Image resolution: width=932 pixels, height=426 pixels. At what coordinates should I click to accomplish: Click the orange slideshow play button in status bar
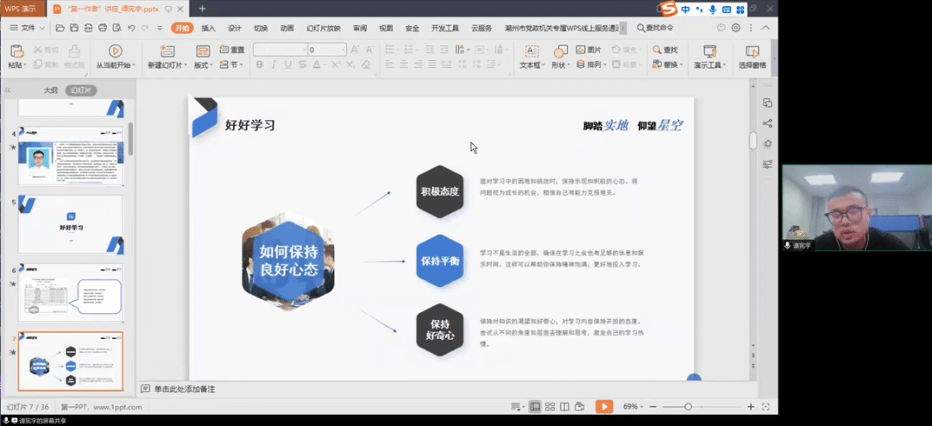tap(604, 406)
